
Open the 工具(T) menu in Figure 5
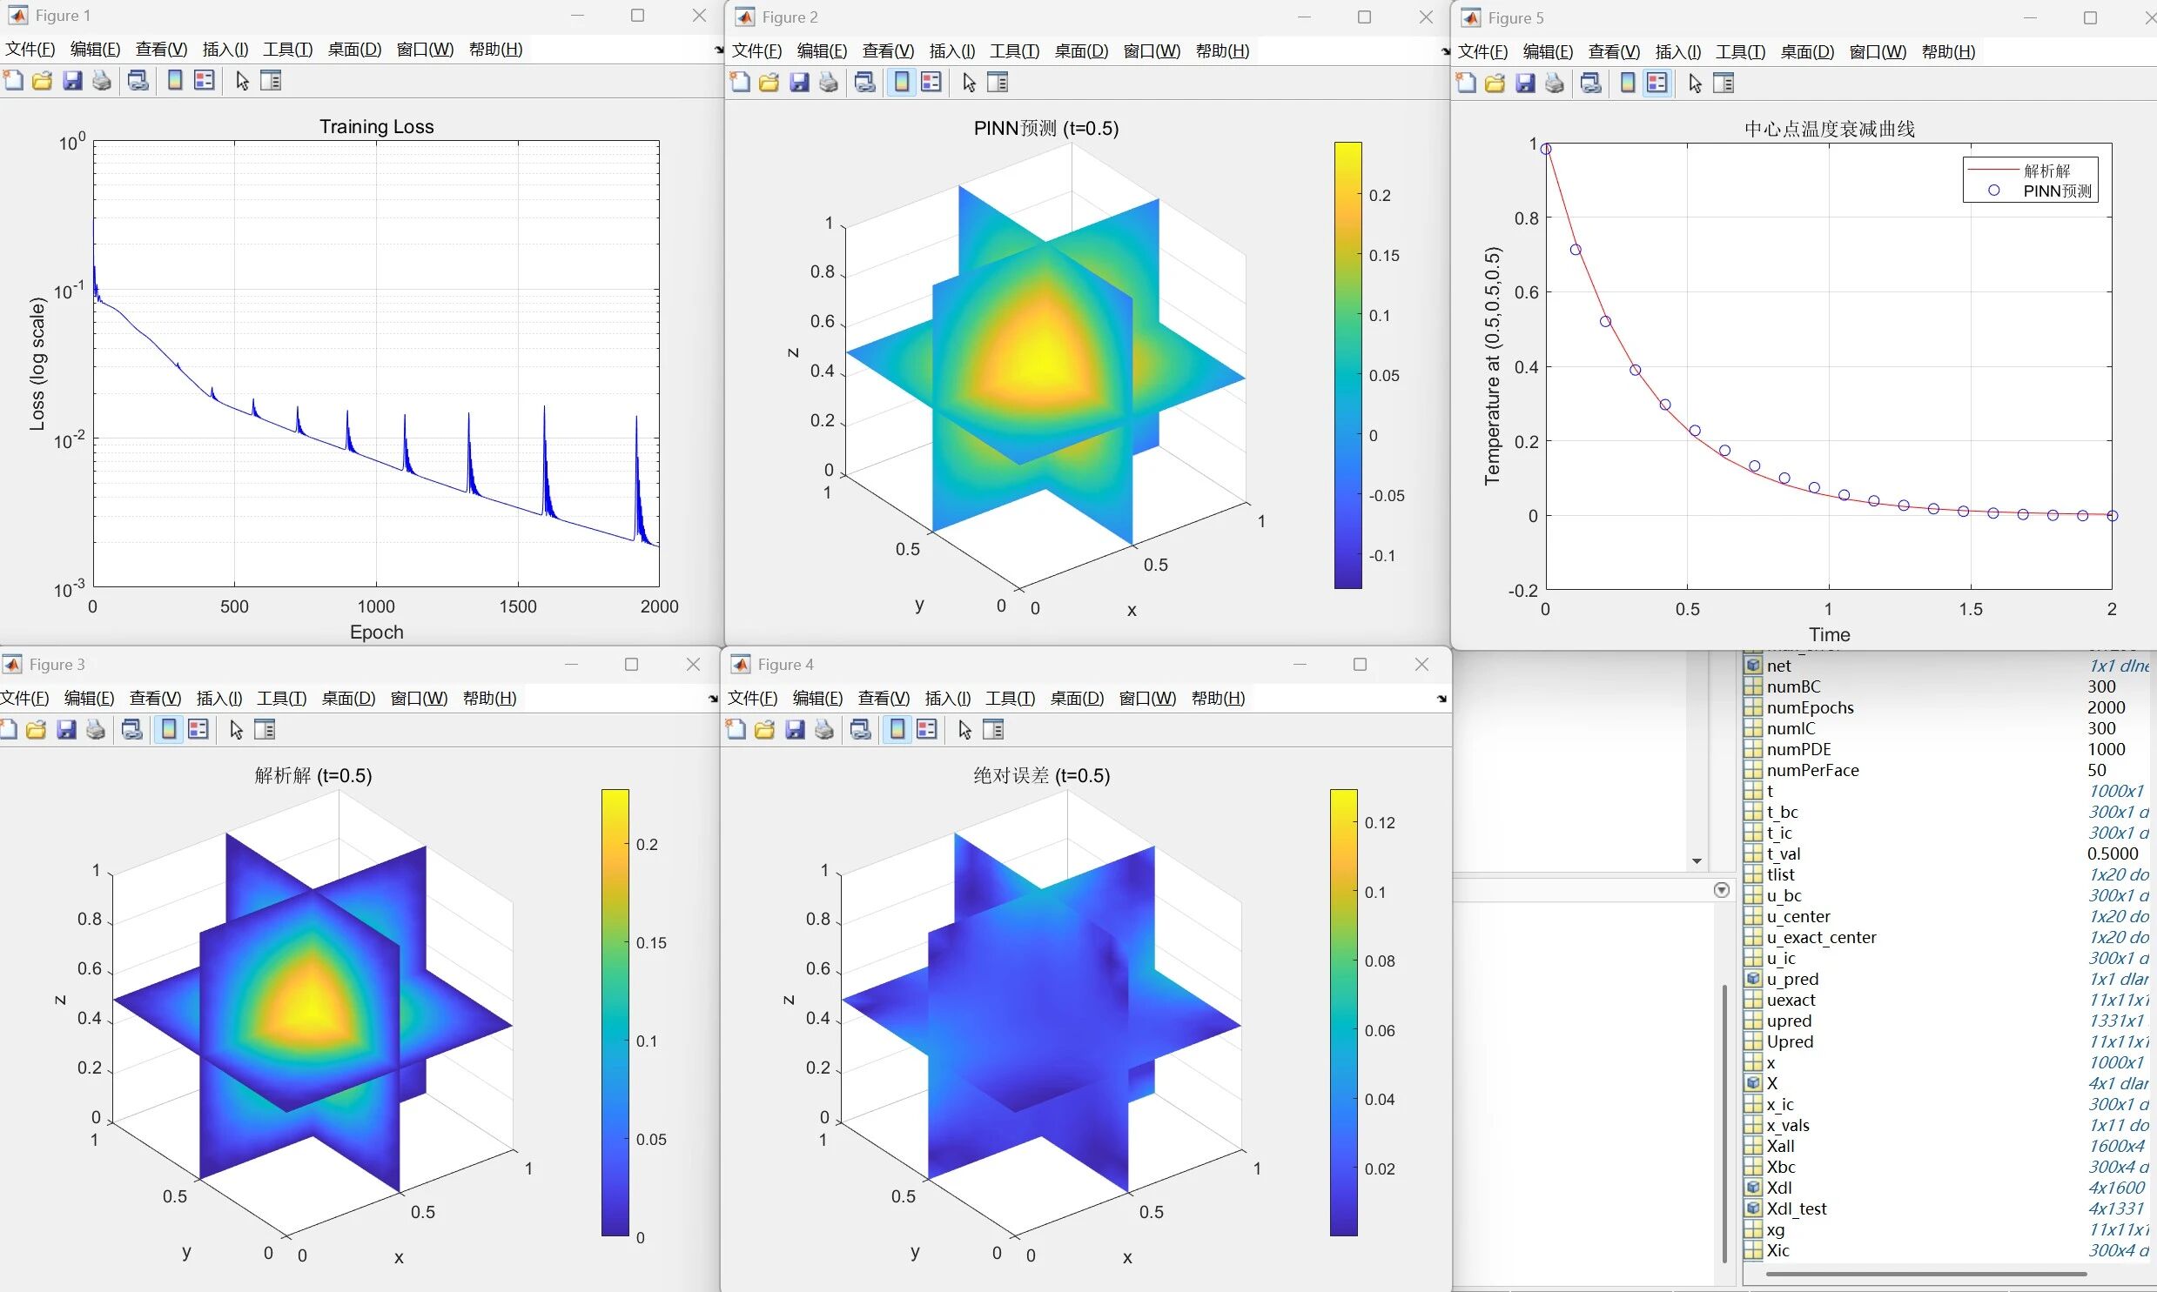click(x=1741, y=51)
